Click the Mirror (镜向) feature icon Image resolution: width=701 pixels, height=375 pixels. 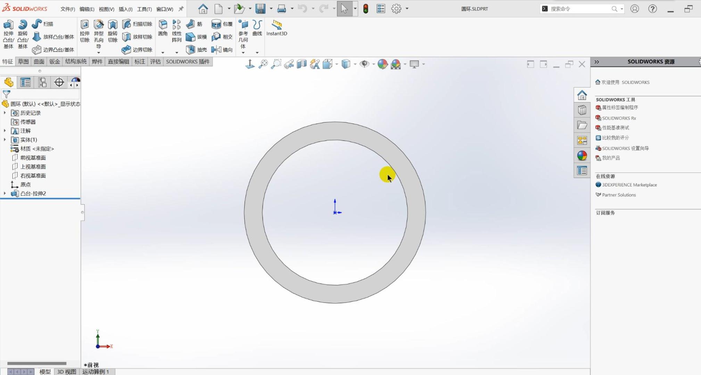coord(216,50)
